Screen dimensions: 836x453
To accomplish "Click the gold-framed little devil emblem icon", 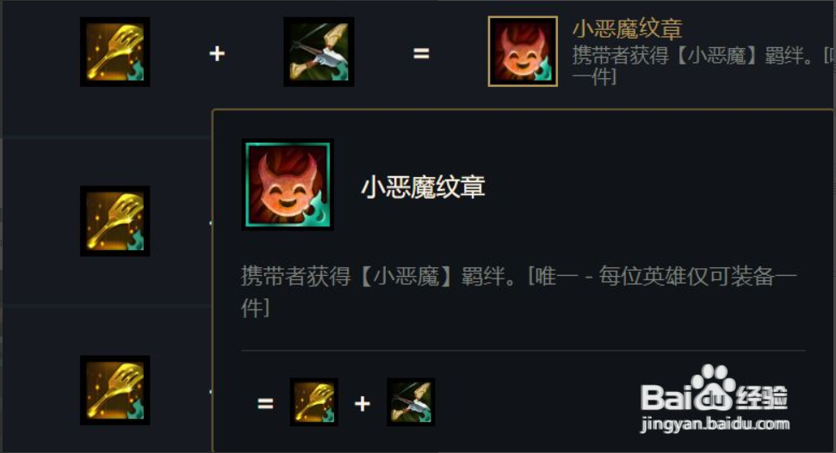I will [x=523, y=51].
